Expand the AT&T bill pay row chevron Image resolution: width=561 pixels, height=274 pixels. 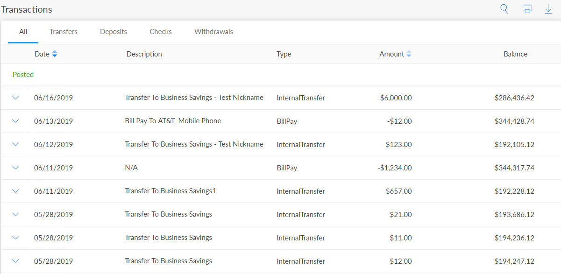pyautogui.click(x=15, y=121)
